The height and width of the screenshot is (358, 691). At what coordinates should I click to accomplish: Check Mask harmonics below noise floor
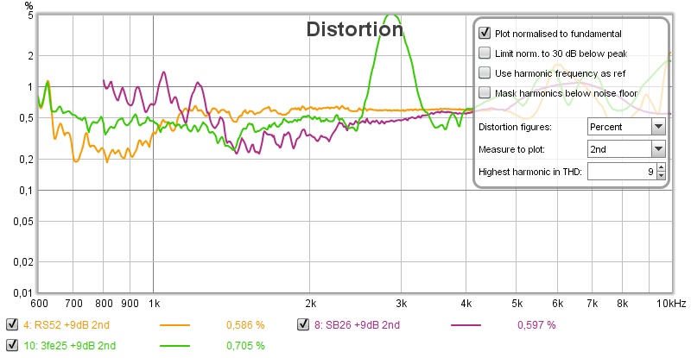coord(485,92)
